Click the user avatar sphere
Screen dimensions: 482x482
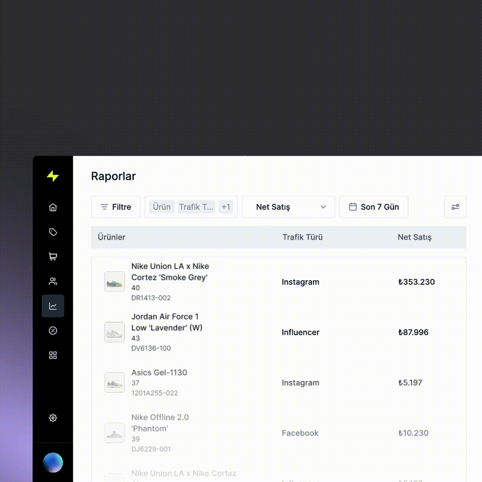point(53,462)
